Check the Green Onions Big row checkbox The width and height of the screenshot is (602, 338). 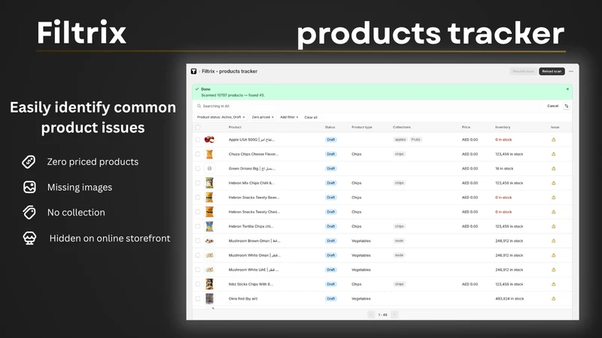(198, 168)
